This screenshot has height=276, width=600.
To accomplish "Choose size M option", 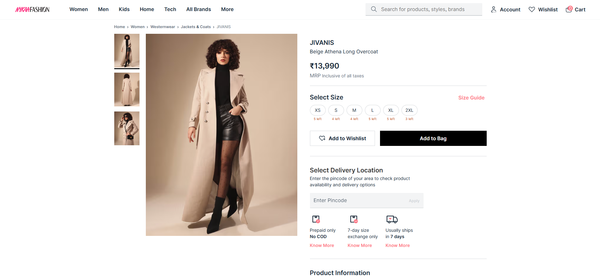I will tap(354, 110).
